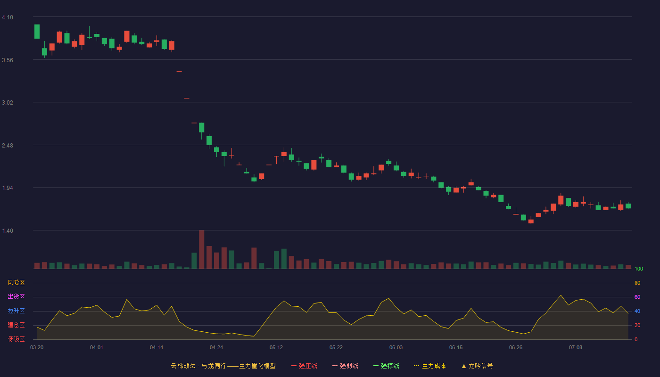Click the 40 indicator axis label
This screenshot has width=660, height=377.
637,311
